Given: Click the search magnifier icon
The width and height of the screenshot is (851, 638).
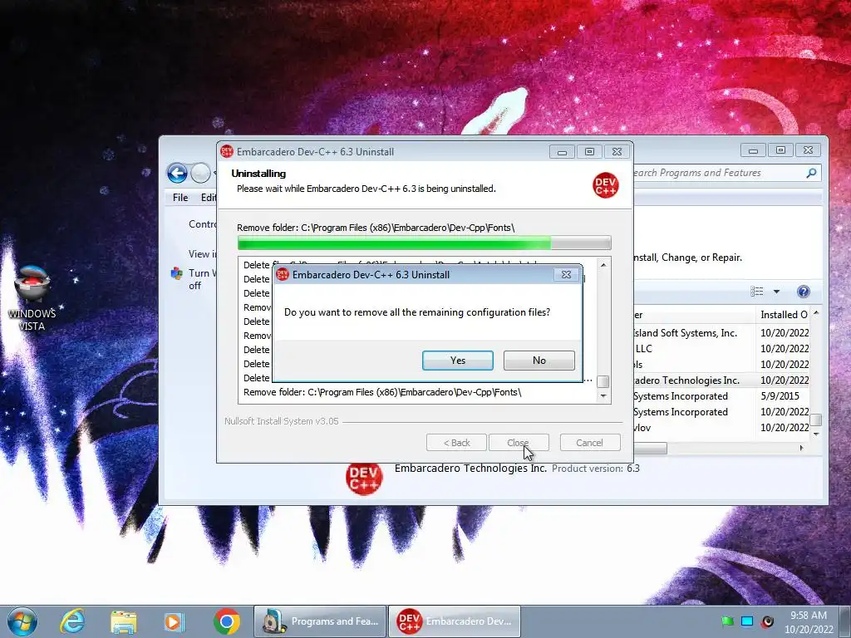Looking at the screenshot, I should [811, 173].
